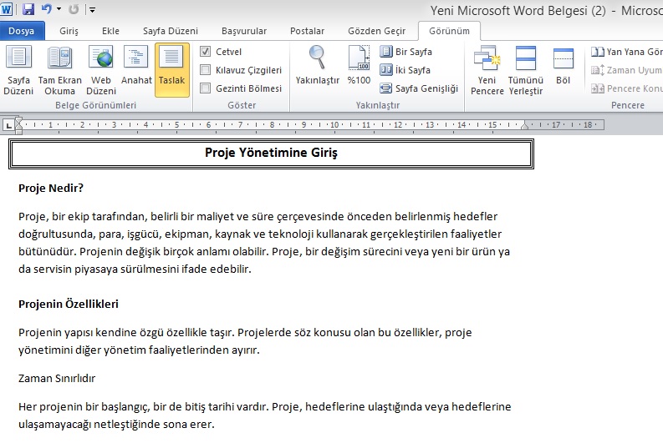Open the Dosya file tab
The width and height of the screenshot is (663, 443).
(x=23, y=31)
